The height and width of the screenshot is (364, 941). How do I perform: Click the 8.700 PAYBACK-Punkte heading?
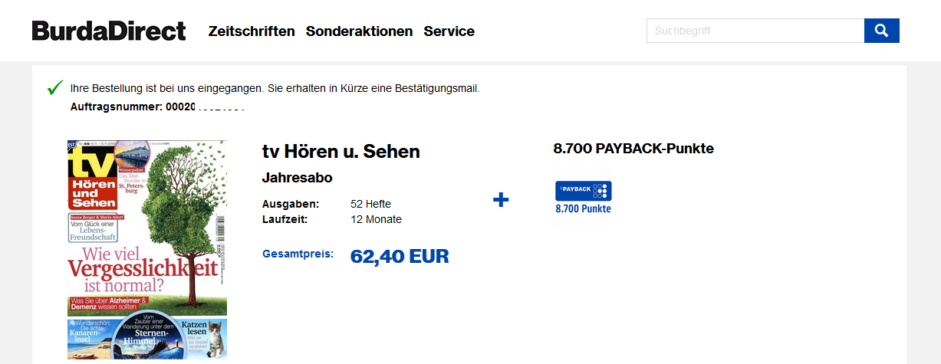click(x=633, y=149)
